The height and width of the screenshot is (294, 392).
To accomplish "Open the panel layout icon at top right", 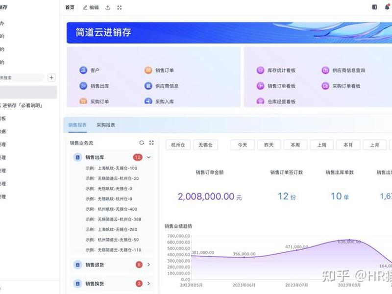I will 374,7.
